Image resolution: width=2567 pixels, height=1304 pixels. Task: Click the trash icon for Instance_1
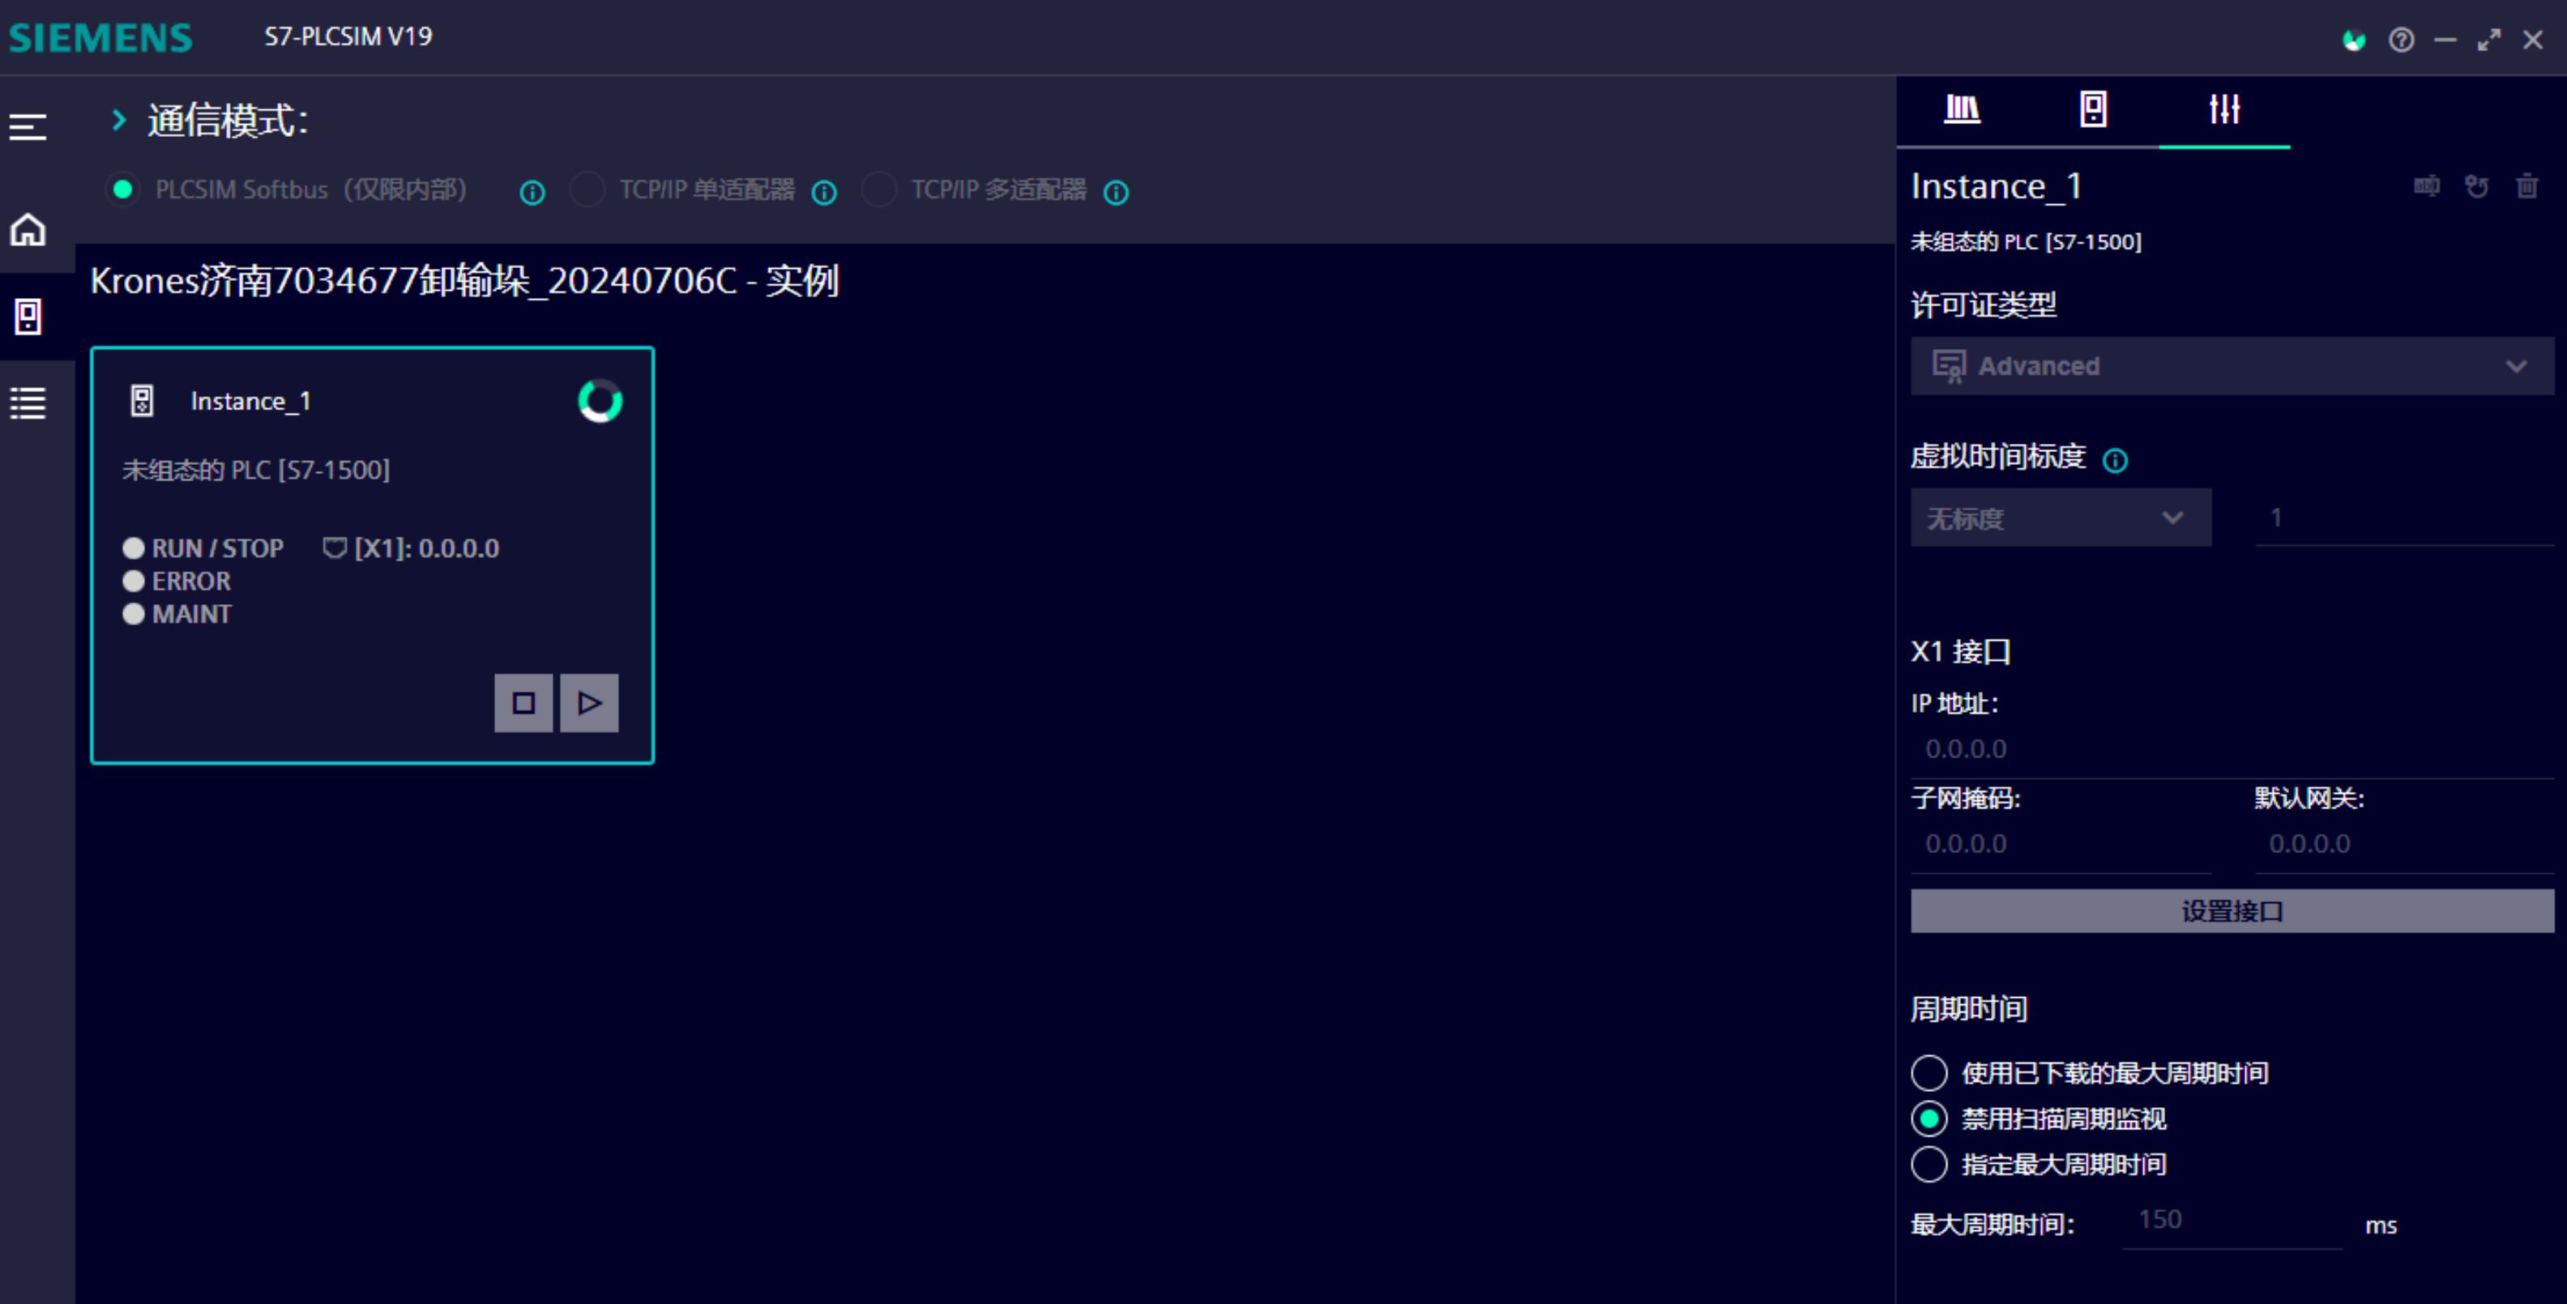(x=2526, y=186)
